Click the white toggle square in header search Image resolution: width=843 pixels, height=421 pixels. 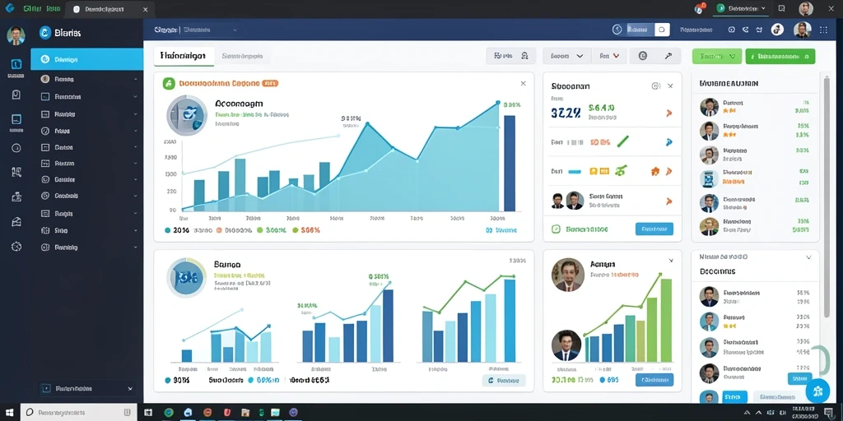[x=662, y=30]
